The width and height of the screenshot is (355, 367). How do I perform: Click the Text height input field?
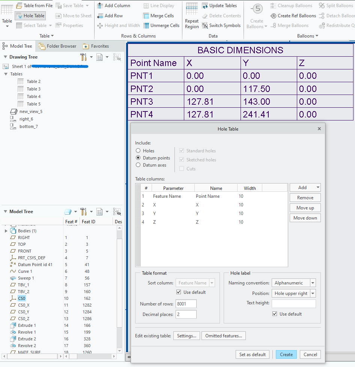(294, 304)
